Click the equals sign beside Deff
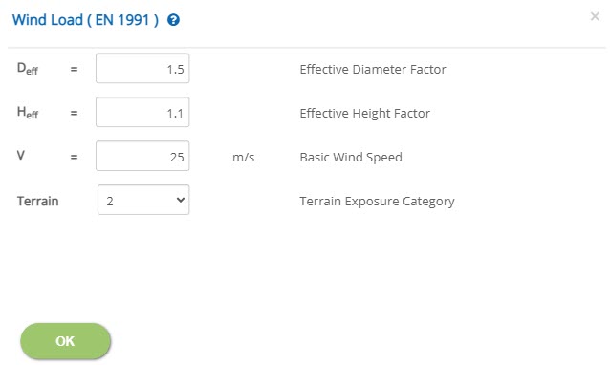The height and width of the screenshot is (365, 610). (x=74, y=69)
